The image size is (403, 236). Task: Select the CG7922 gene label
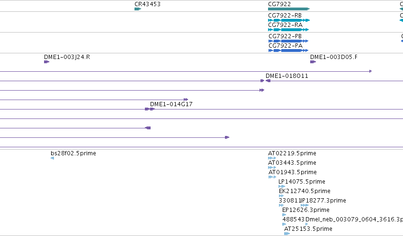click(x=279, y=4)
